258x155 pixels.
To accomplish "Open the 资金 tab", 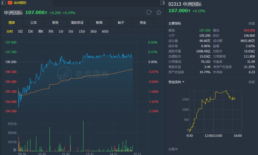I will [143, 23].
